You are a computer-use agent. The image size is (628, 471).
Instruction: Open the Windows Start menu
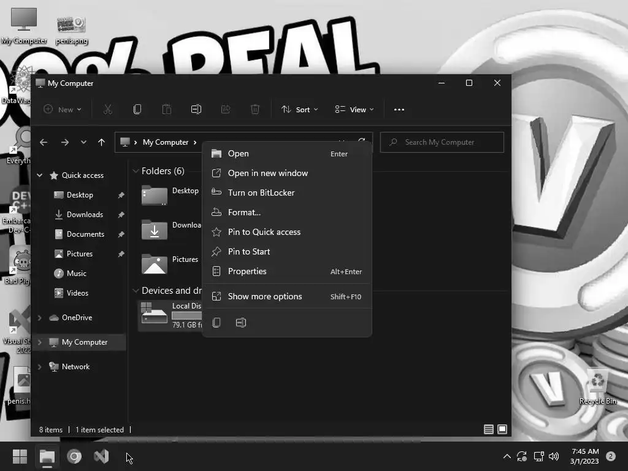(20, 456)
